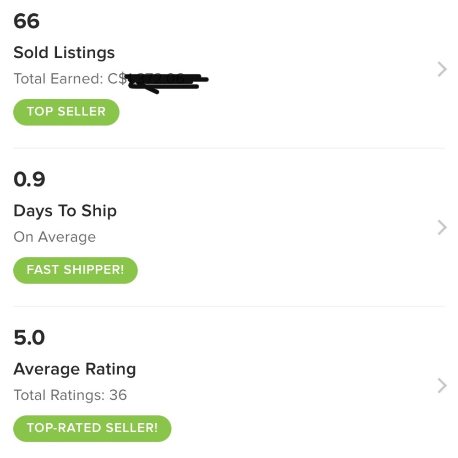Click the right-pointing arrow beside TOP SELLER row
This screenshot has height=458, width=458.
441,69
